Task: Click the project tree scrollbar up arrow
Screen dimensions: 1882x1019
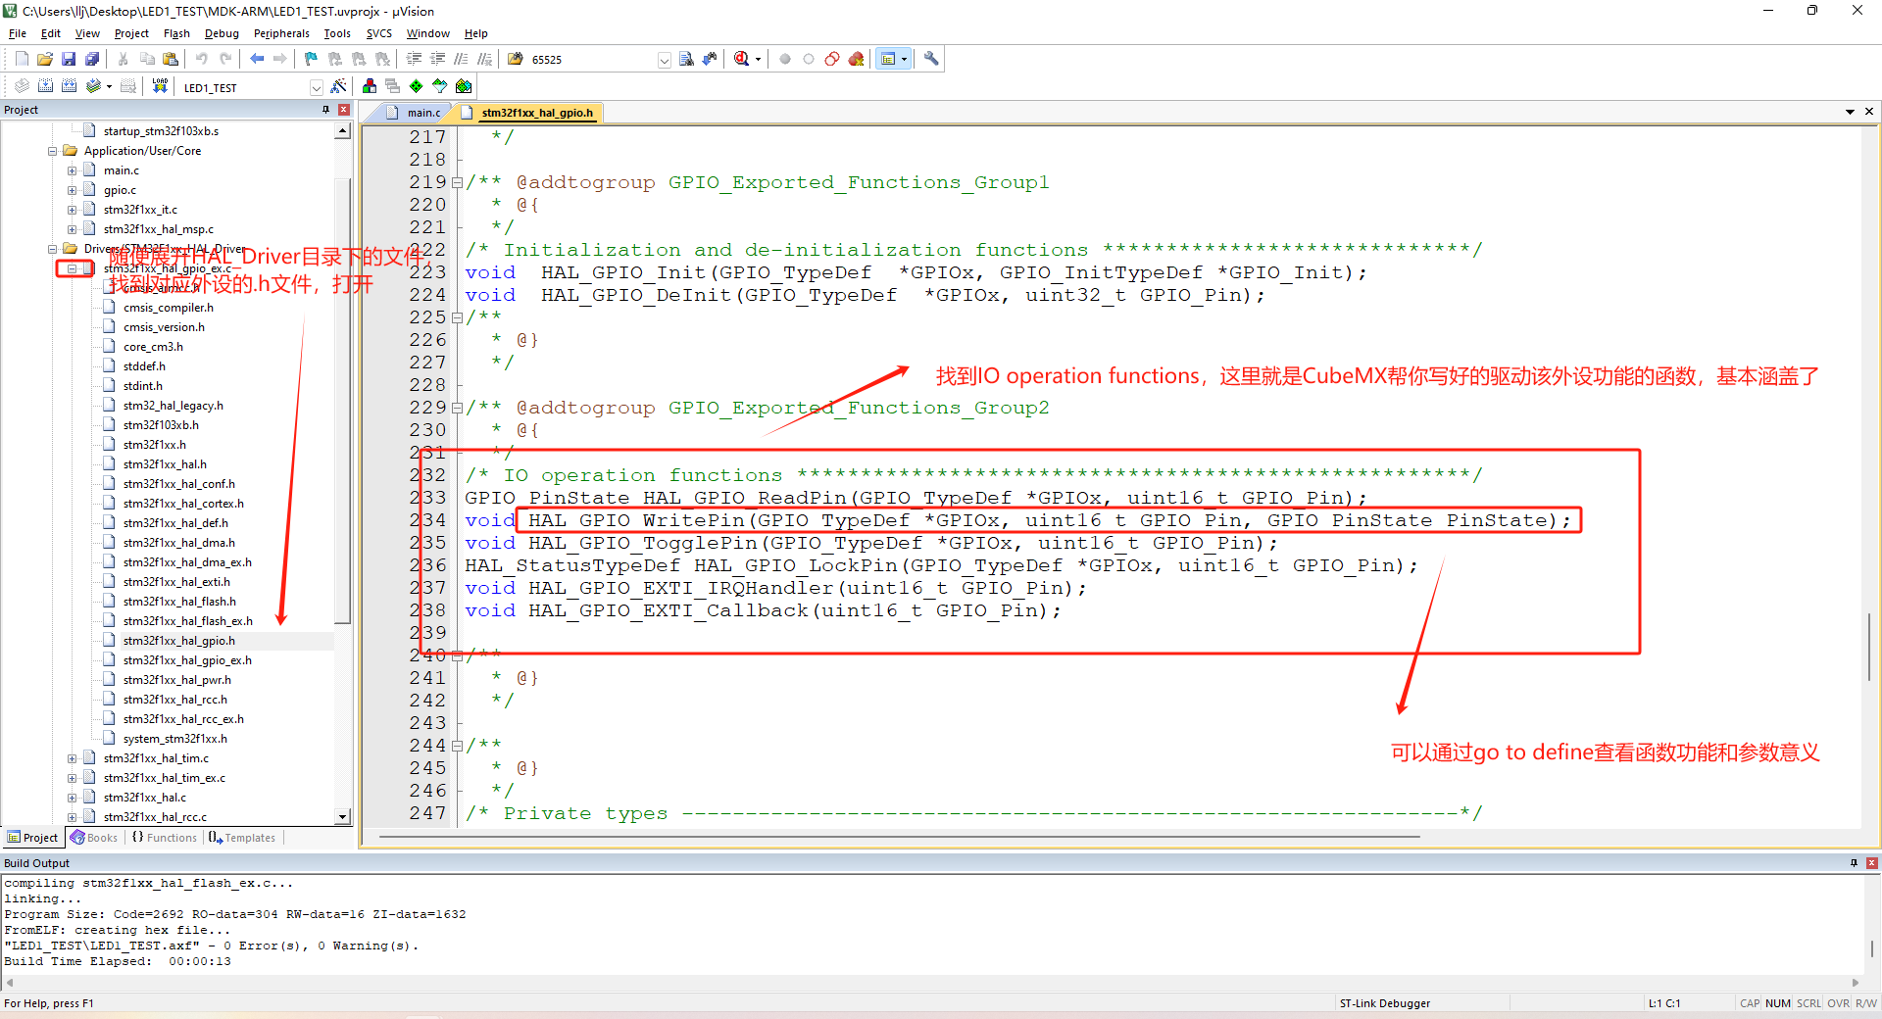Action: (342, 130)
